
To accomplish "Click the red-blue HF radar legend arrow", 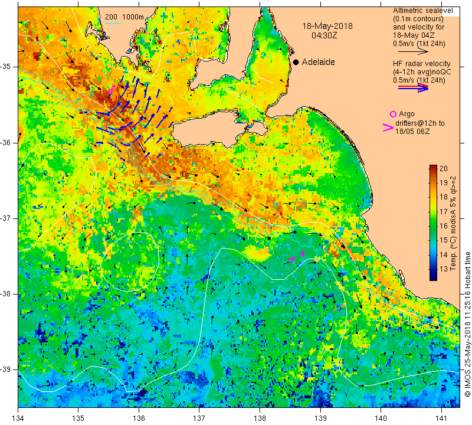I will click(x=413, y=87).
